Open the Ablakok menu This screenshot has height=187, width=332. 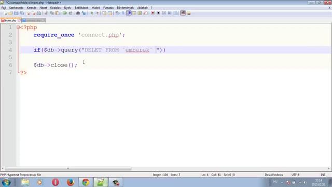pyautogui.click(x=142, y=8)
